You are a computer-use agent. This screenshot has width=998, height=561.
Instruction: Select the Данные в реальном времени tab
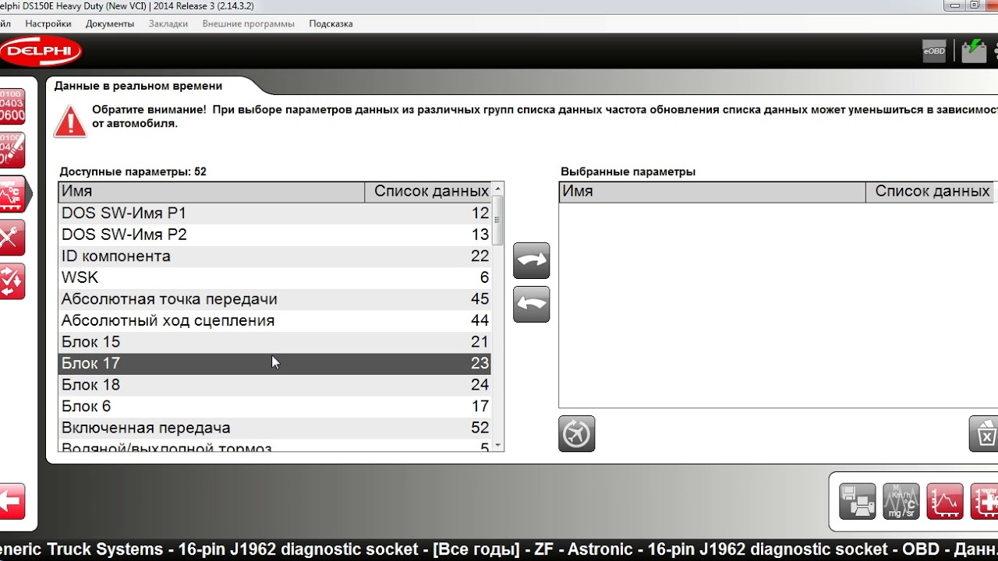pyautogui.click(x=138, y=86)
